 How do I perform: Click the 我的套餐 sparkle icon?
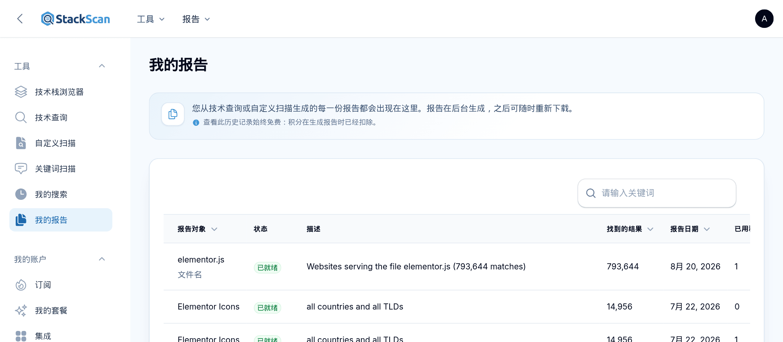tap(21, 310)
